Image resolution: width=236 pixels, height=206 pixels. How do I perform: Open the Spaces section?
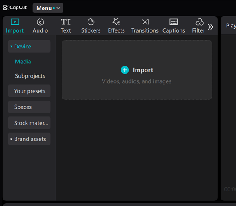click(x=29, y=107)
